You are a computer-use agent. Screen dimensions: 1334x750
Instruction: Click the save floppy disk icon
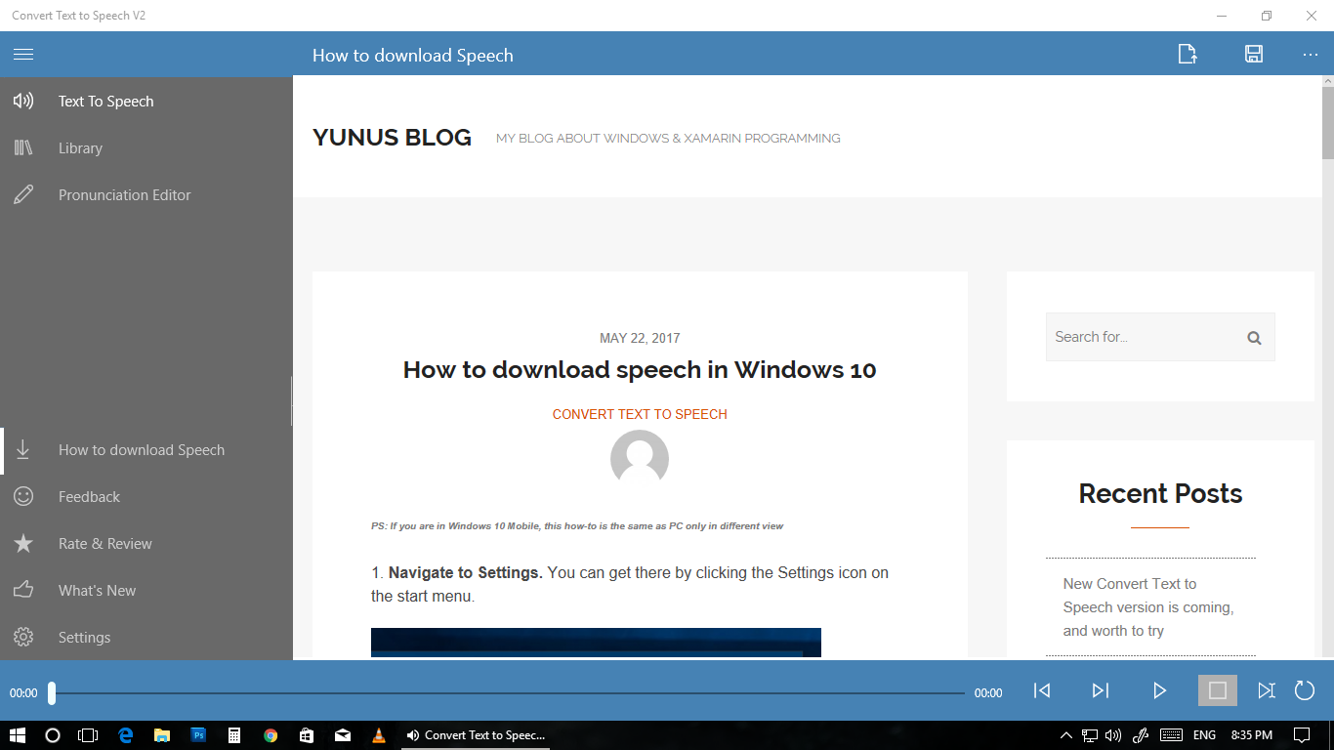(1254, 55)
